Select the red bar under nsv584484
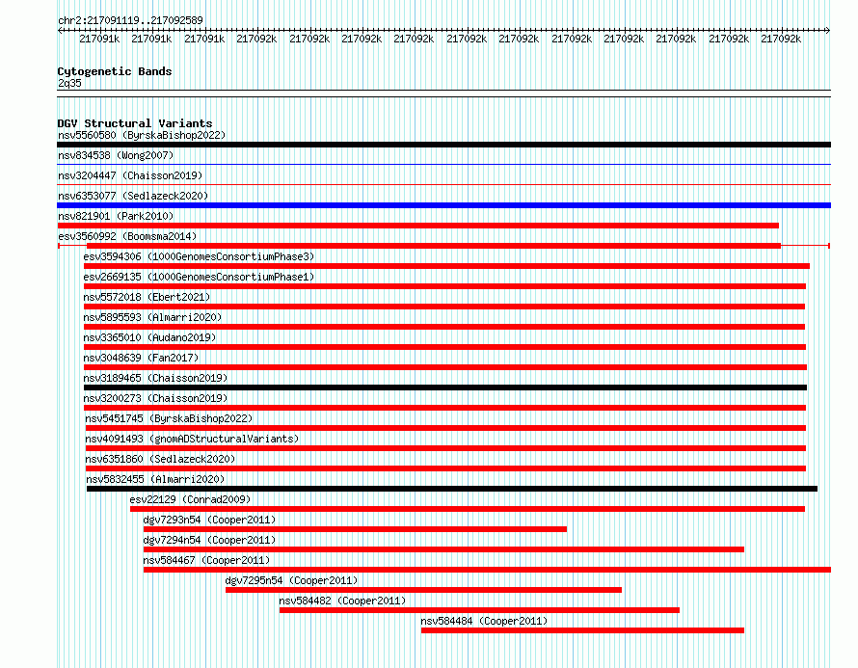Image resolution: width=858 pixels, height=668 pixels. pos(582,630)
